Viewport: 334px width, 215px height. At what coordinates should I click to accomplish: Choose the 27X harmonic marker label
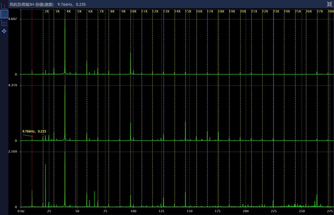(320, 11)
